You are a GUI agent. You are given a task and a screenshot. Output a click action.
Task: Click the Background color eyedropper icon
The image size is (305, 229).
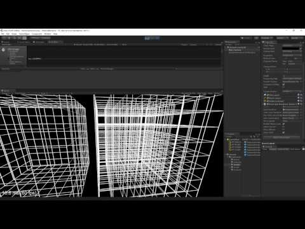pyautogui.click(x=300, y=48)
